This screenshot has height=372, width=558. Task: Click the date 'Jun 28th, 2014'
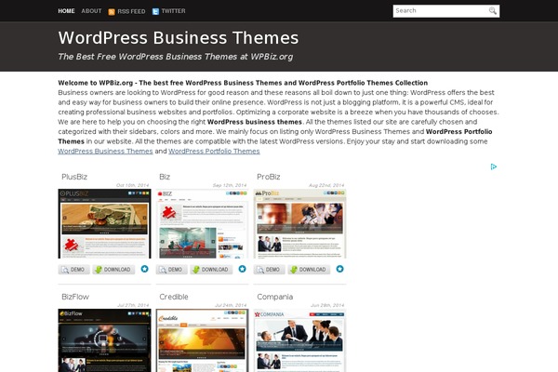pyautogui.click(x=327, y=305)
